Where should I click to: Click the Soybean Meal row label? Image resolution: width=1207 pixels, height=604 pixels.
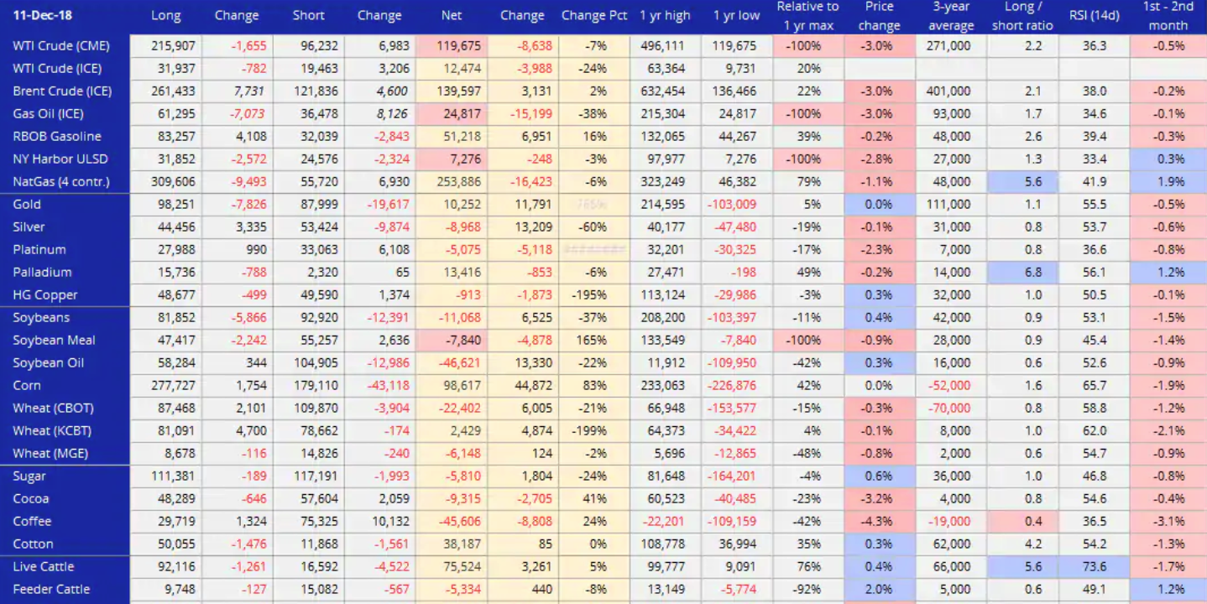click(54, 340)
